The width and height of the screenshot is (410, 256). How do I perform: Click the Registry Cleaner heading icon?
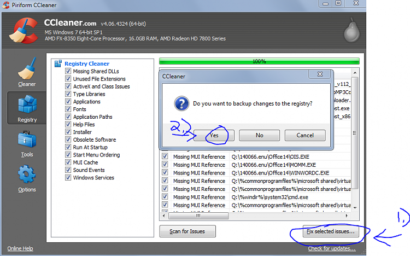(x=58, y=63)
